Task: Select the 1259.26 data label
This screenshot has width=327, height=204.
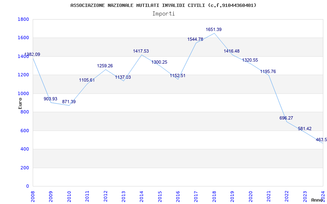Action: pos(105,66)
